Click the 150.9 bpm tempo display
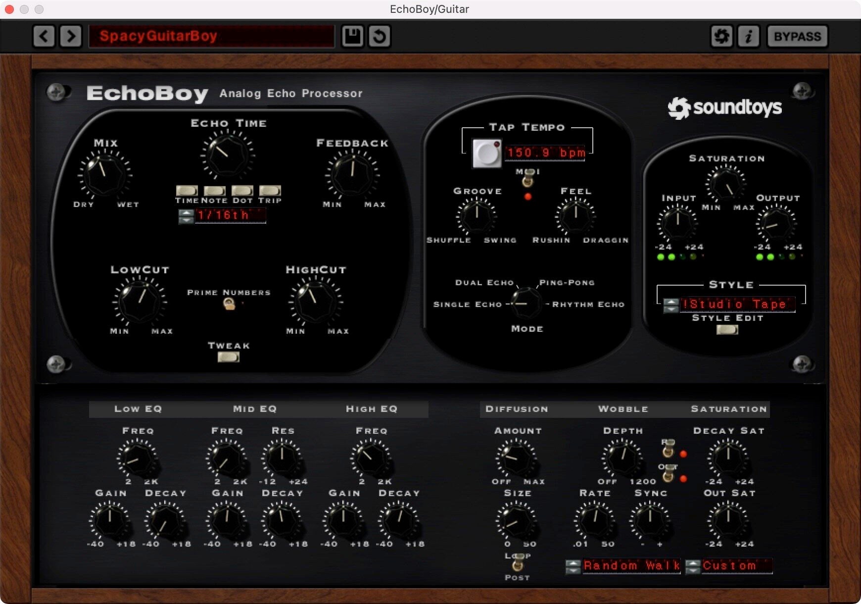This screenshot has height=604, width=861. pos(545,152)
